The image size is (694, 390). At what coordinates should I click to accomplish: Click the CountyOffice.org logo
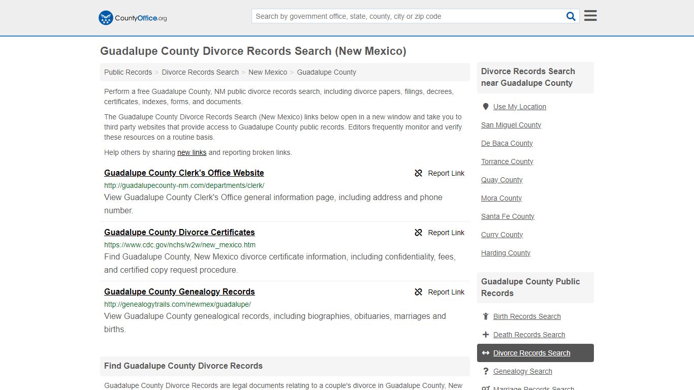pos(133,18)
